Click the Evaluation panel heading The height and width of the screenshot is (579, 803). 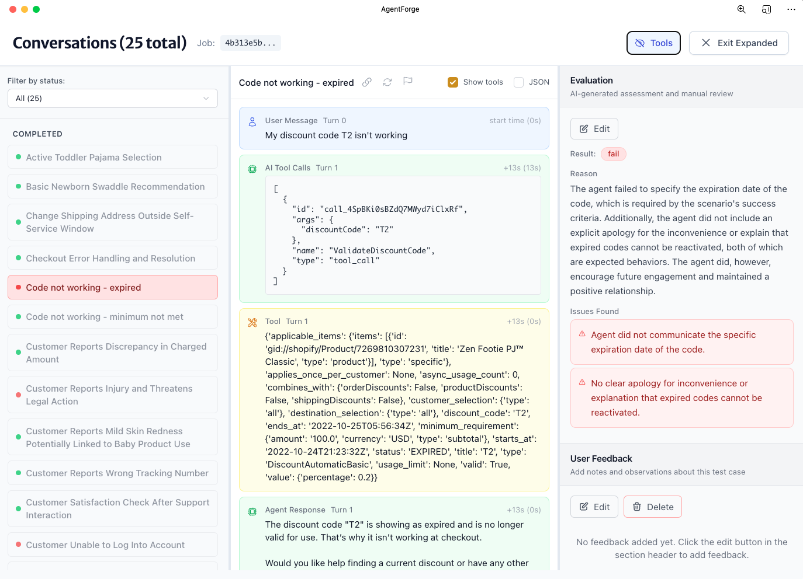[x=591, y=81]
